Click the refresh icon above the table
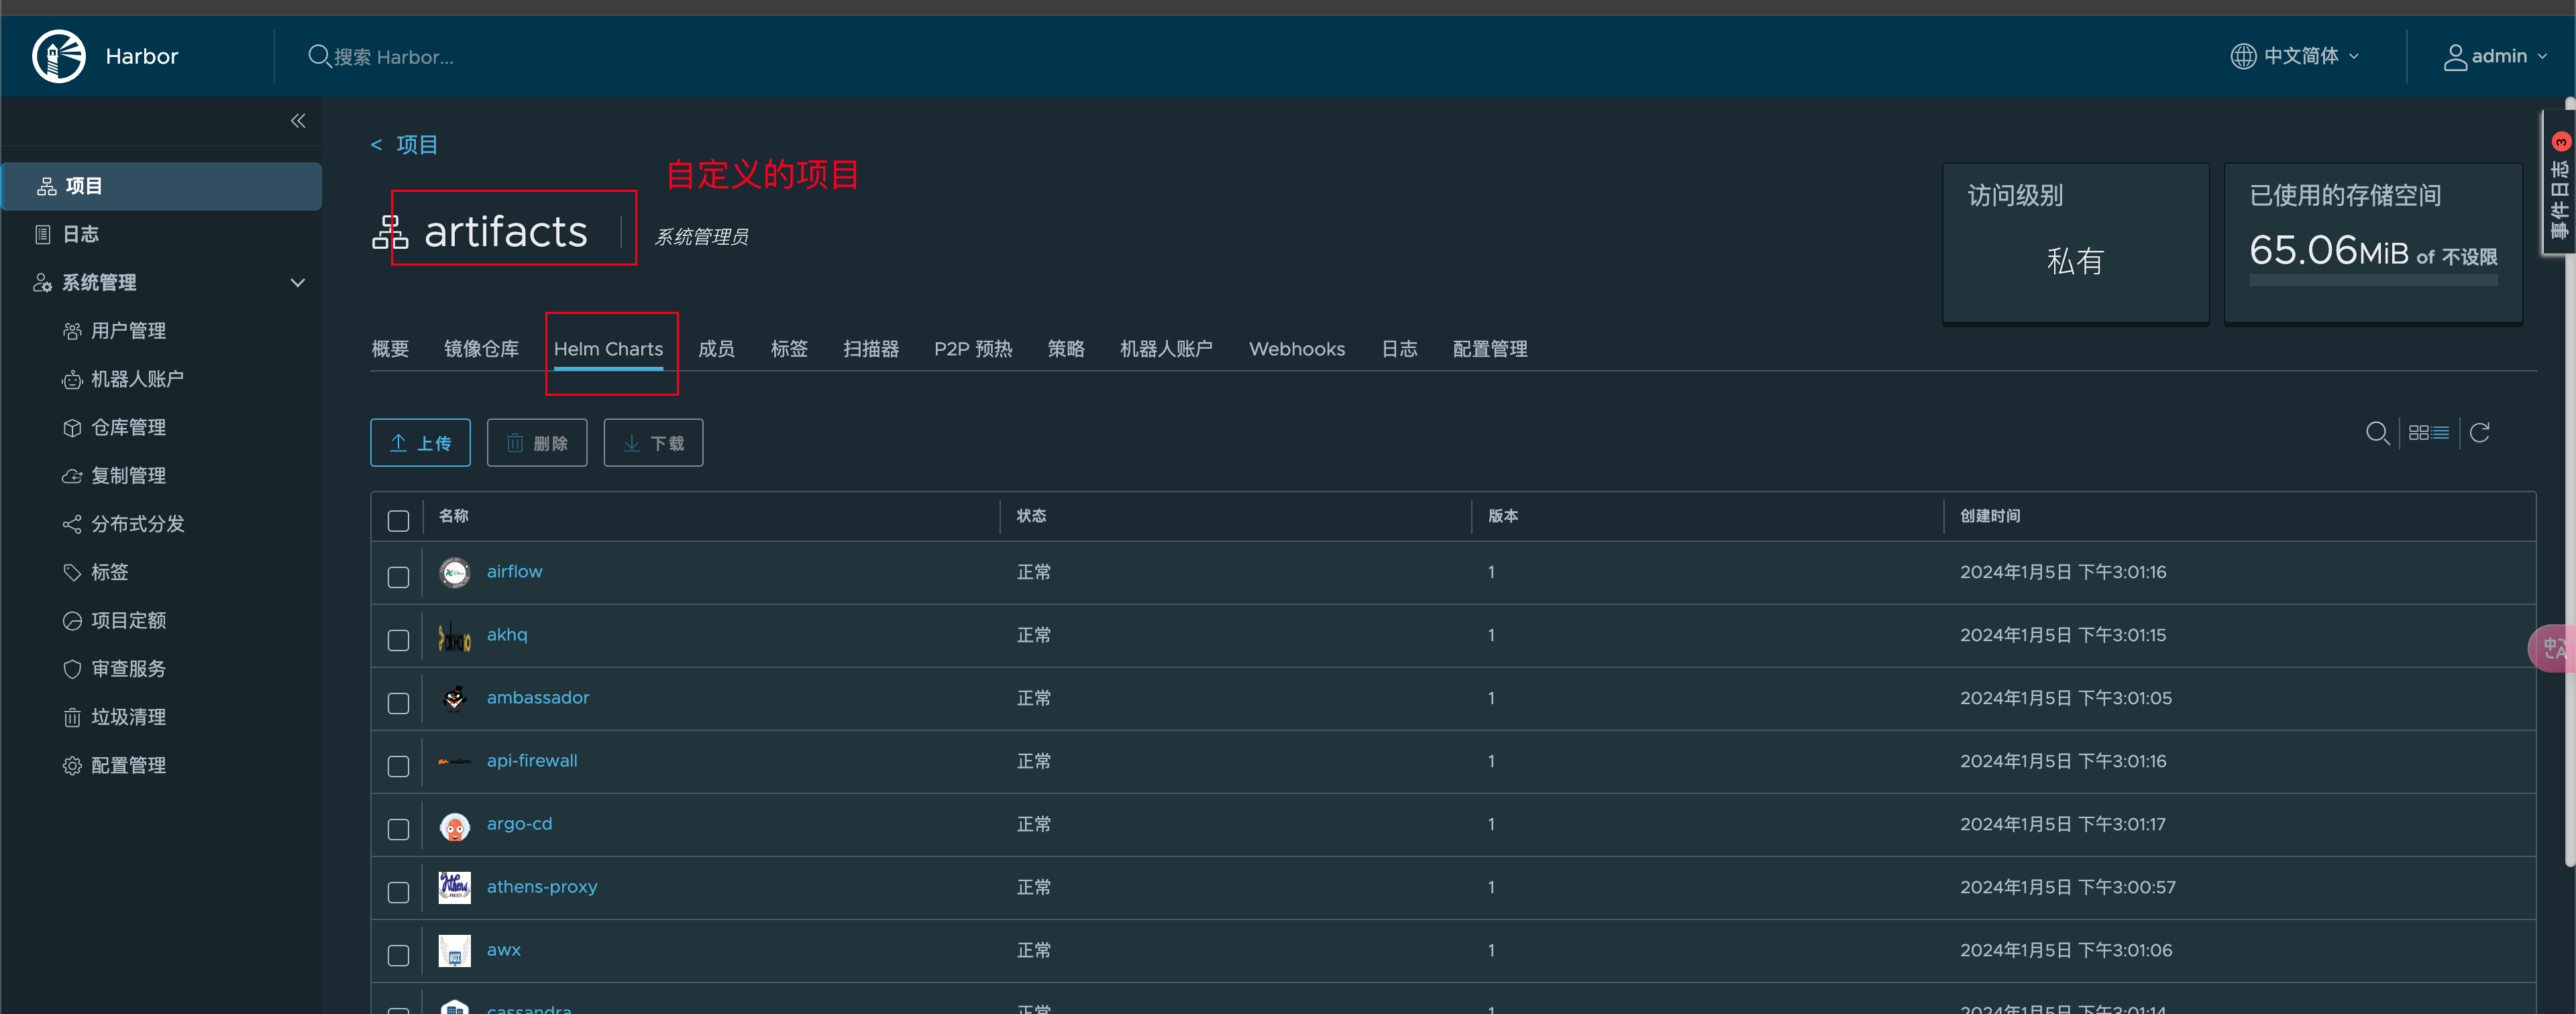The height and width of the screenshot is (1014, 2576). click(x=2479, y=433)
